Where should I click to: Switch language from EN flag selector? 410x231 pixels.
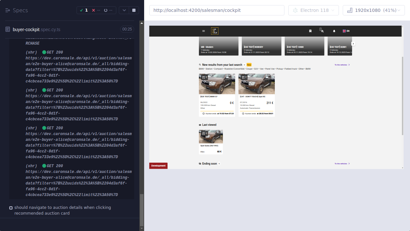[x=346, y=31]
